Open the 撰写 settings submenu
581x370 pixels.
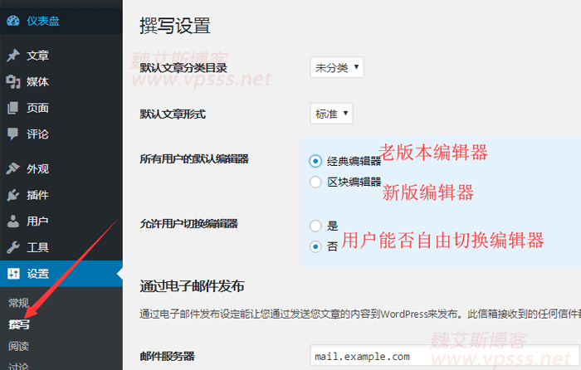pyautogui.click(x=18, y=324)
